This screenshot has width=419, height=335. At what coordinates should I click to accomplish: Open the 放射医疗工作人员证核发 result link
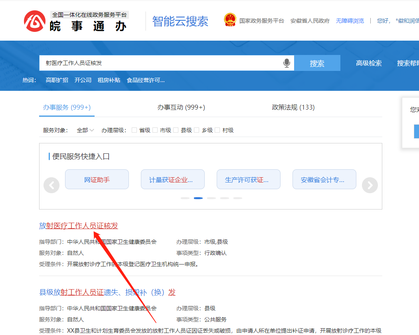point(79,226)
